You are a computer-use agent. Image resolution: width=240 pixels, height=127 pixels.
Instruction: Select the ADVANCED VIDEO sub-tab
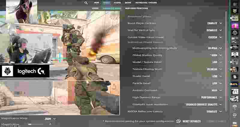112,8
